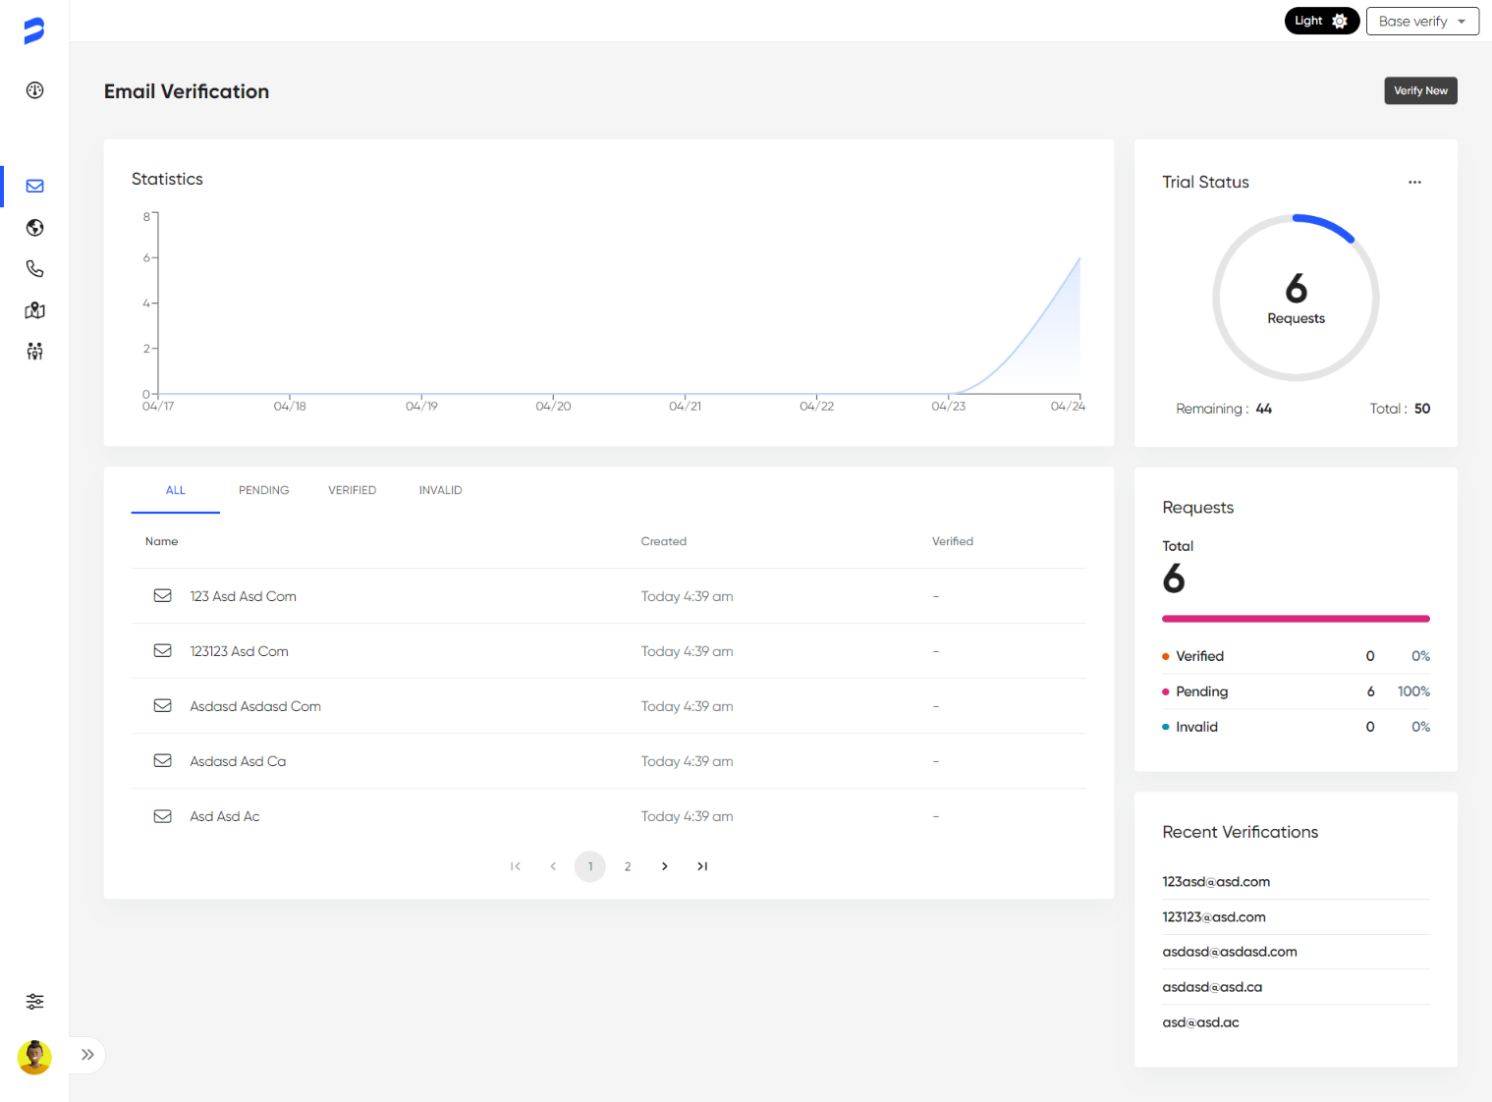Click the people group sidebar icon
Viewport: 1492px width, 1102px height.
pos(34,352)
